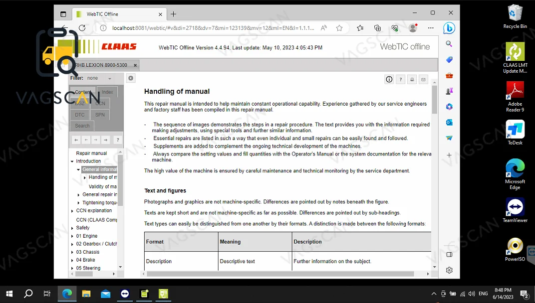This screenshot has height=303, width=535.
Task: Open volume control in system tray
Action: (x=472, y=294)
